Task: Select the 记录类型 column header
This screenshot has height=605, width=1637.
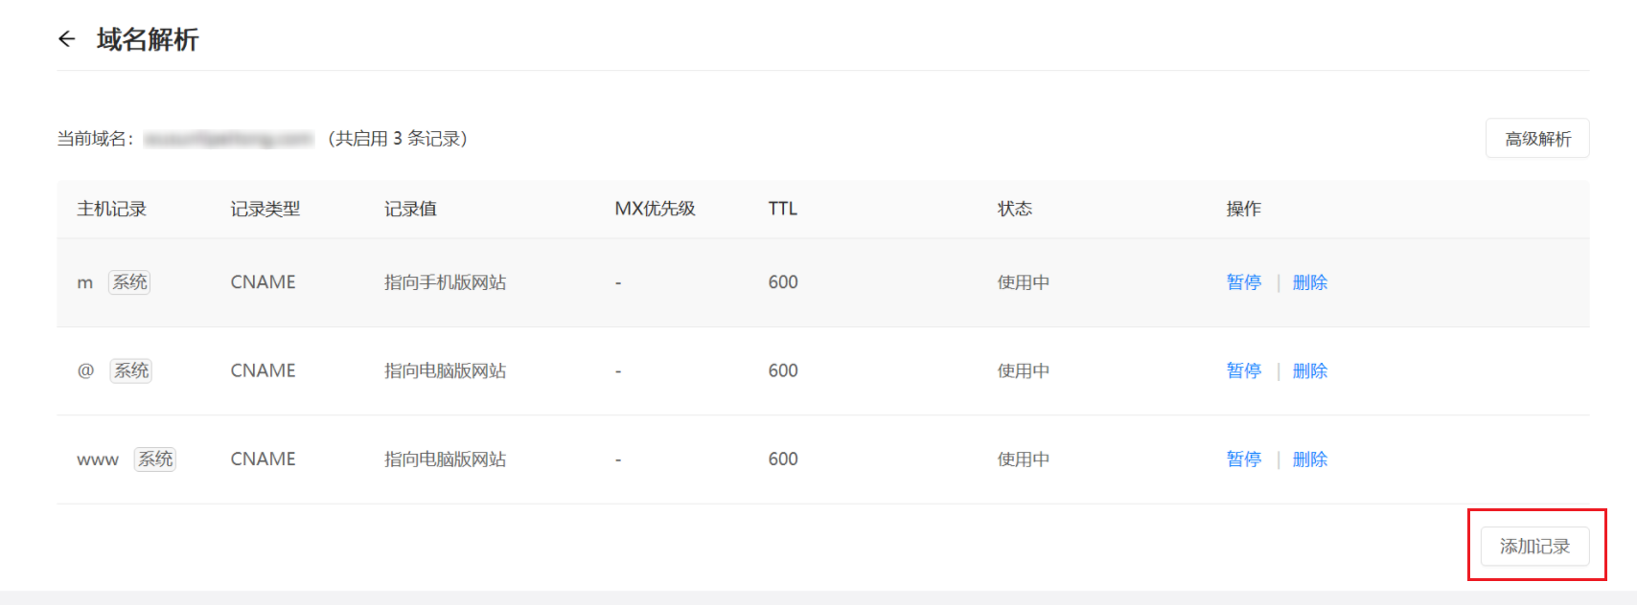Action: 265,209
